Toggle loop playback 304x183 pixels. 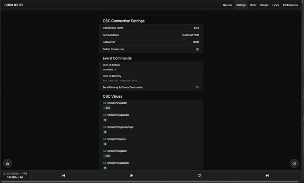[x=199, y=176]
